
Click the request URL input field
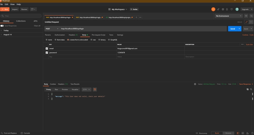[x=143, y=29]
